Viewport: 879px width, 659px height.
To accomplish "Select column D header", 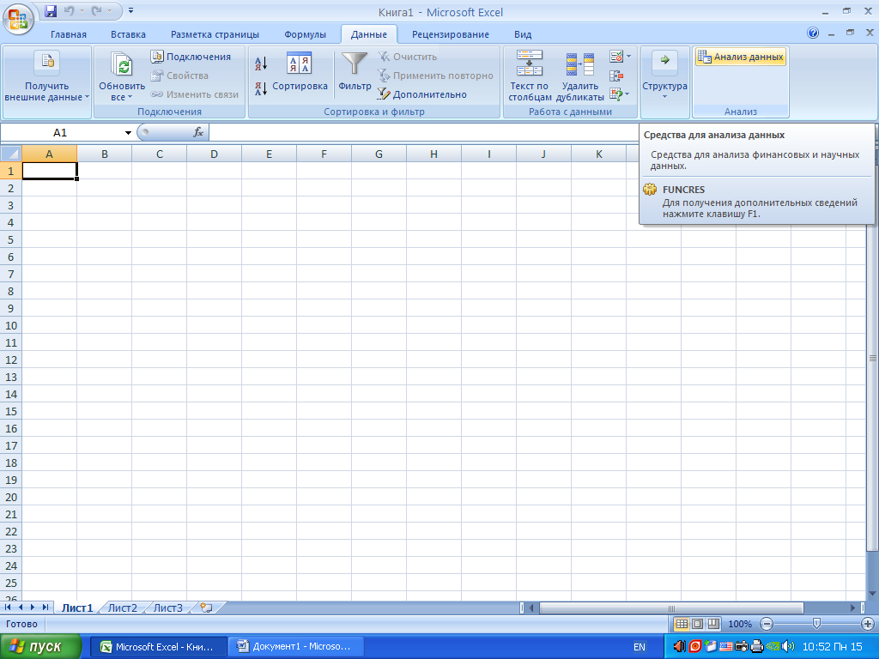I will pos(214,154).
